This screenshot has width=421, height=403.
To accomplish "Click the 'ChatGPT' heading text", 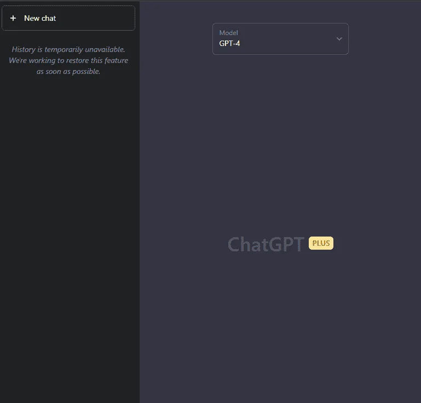I will click(266, 244).
